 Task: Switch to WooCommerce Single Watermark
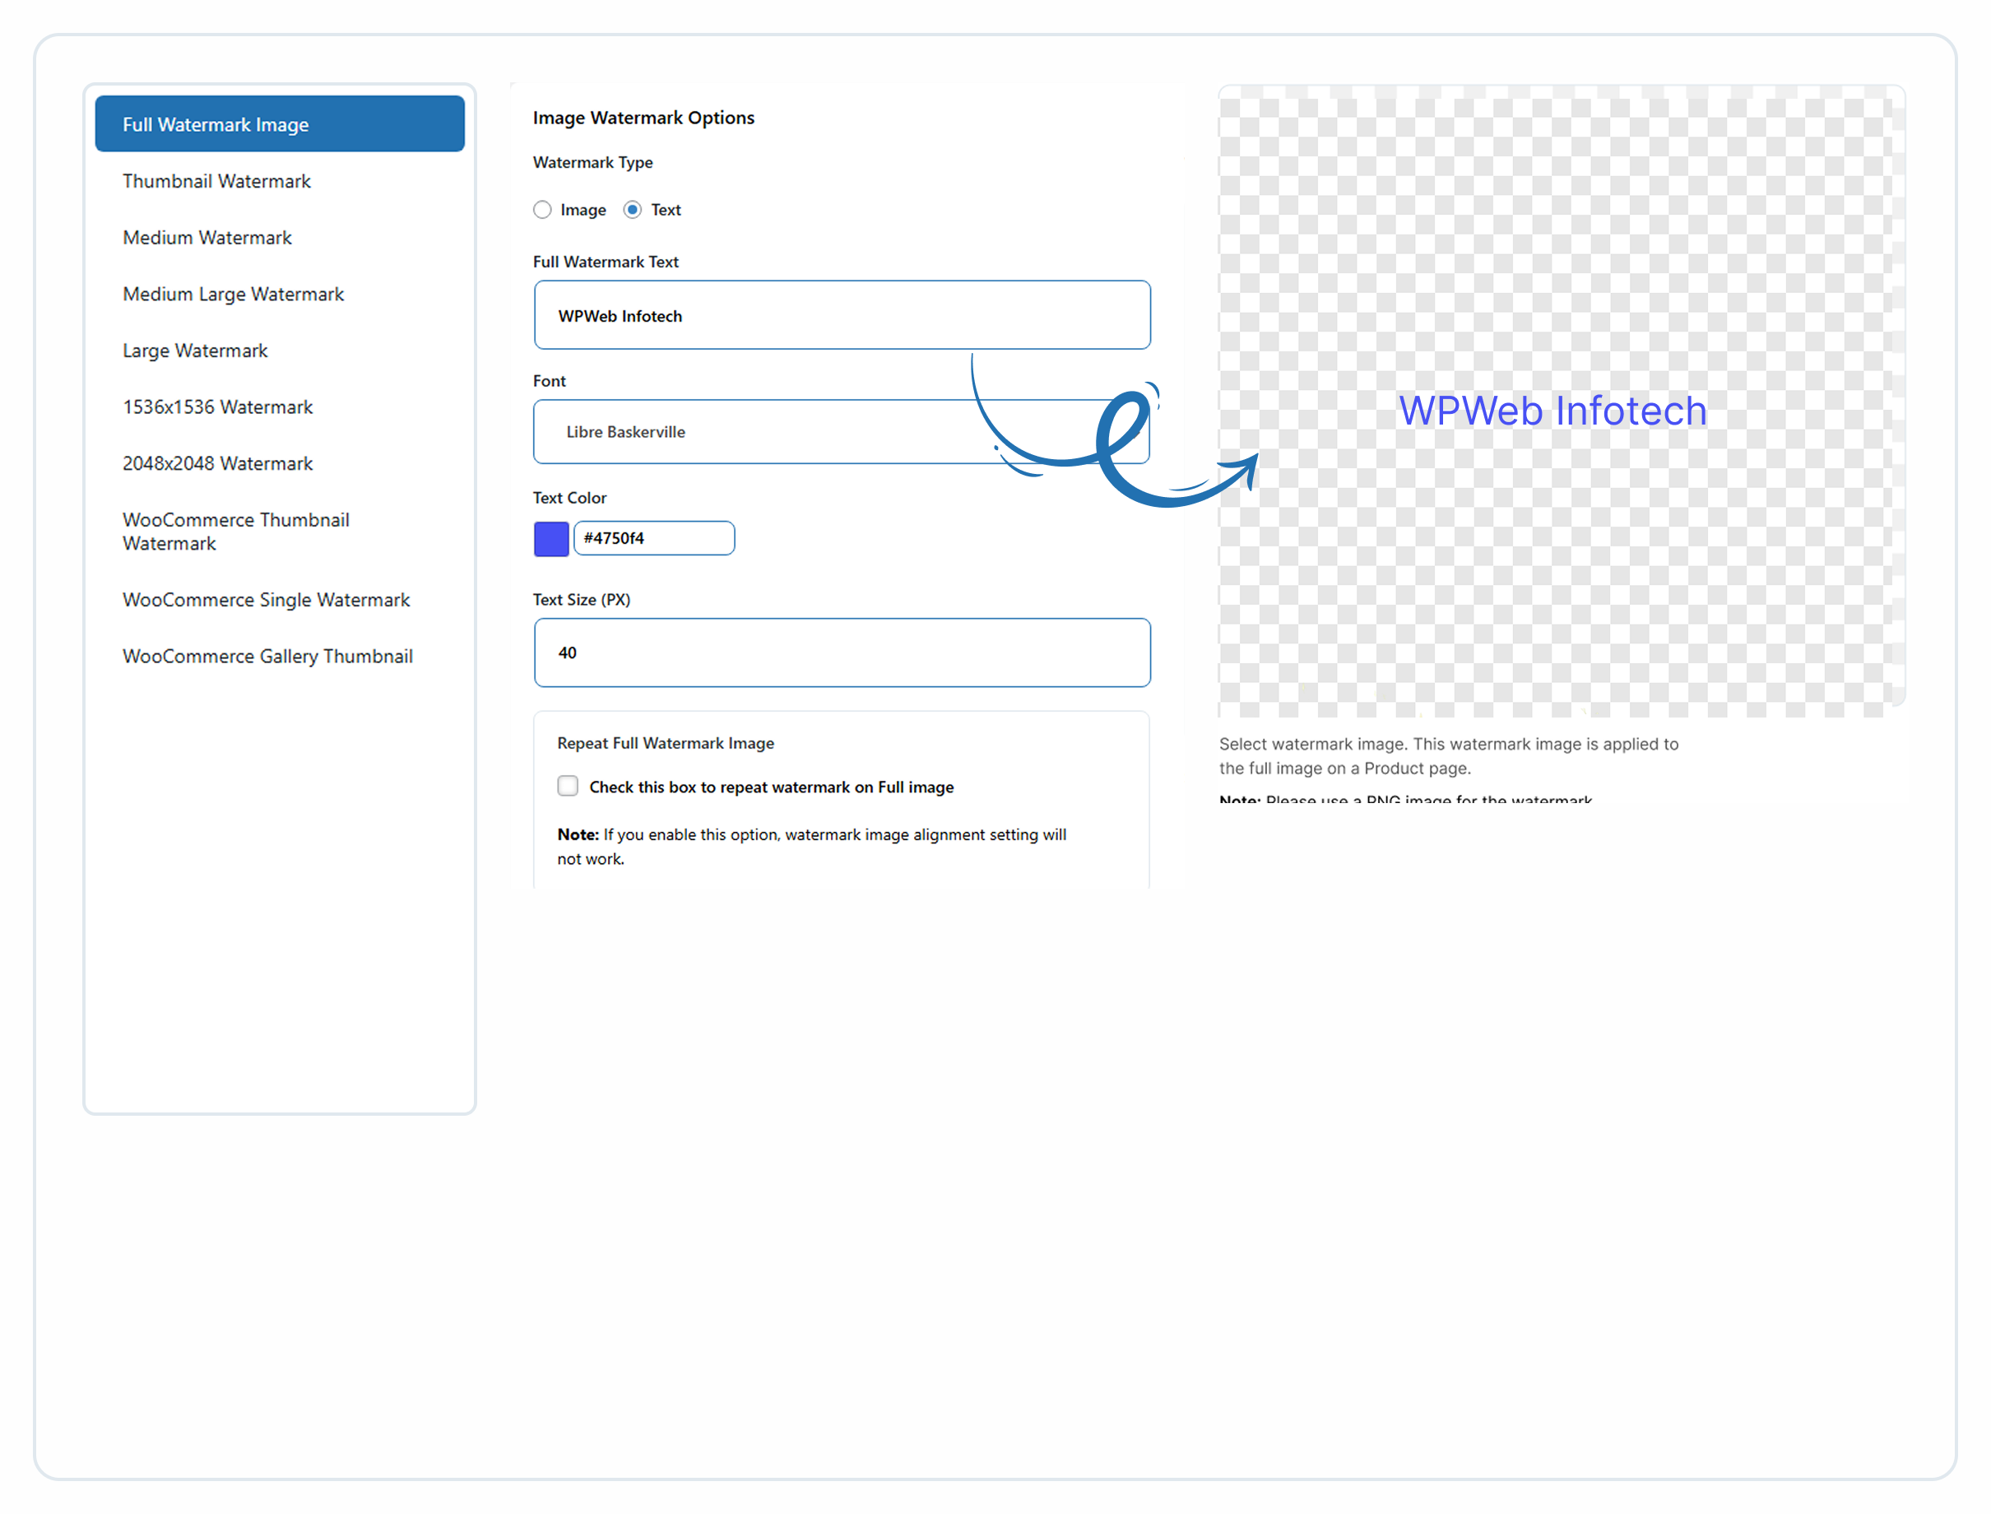[x=266, y=600]
